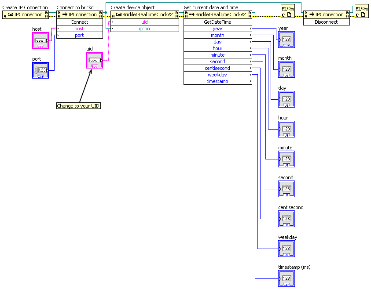
Task: Select the second output row in GetDateTime
Action: [218, 61]
